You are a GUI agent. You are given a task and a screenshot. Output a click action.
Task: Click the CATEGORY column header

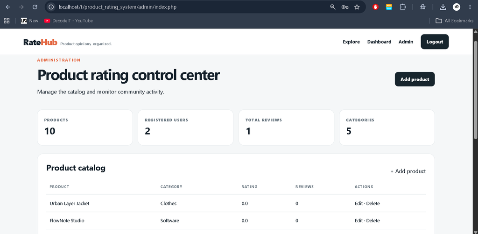[x=171, y=187]
